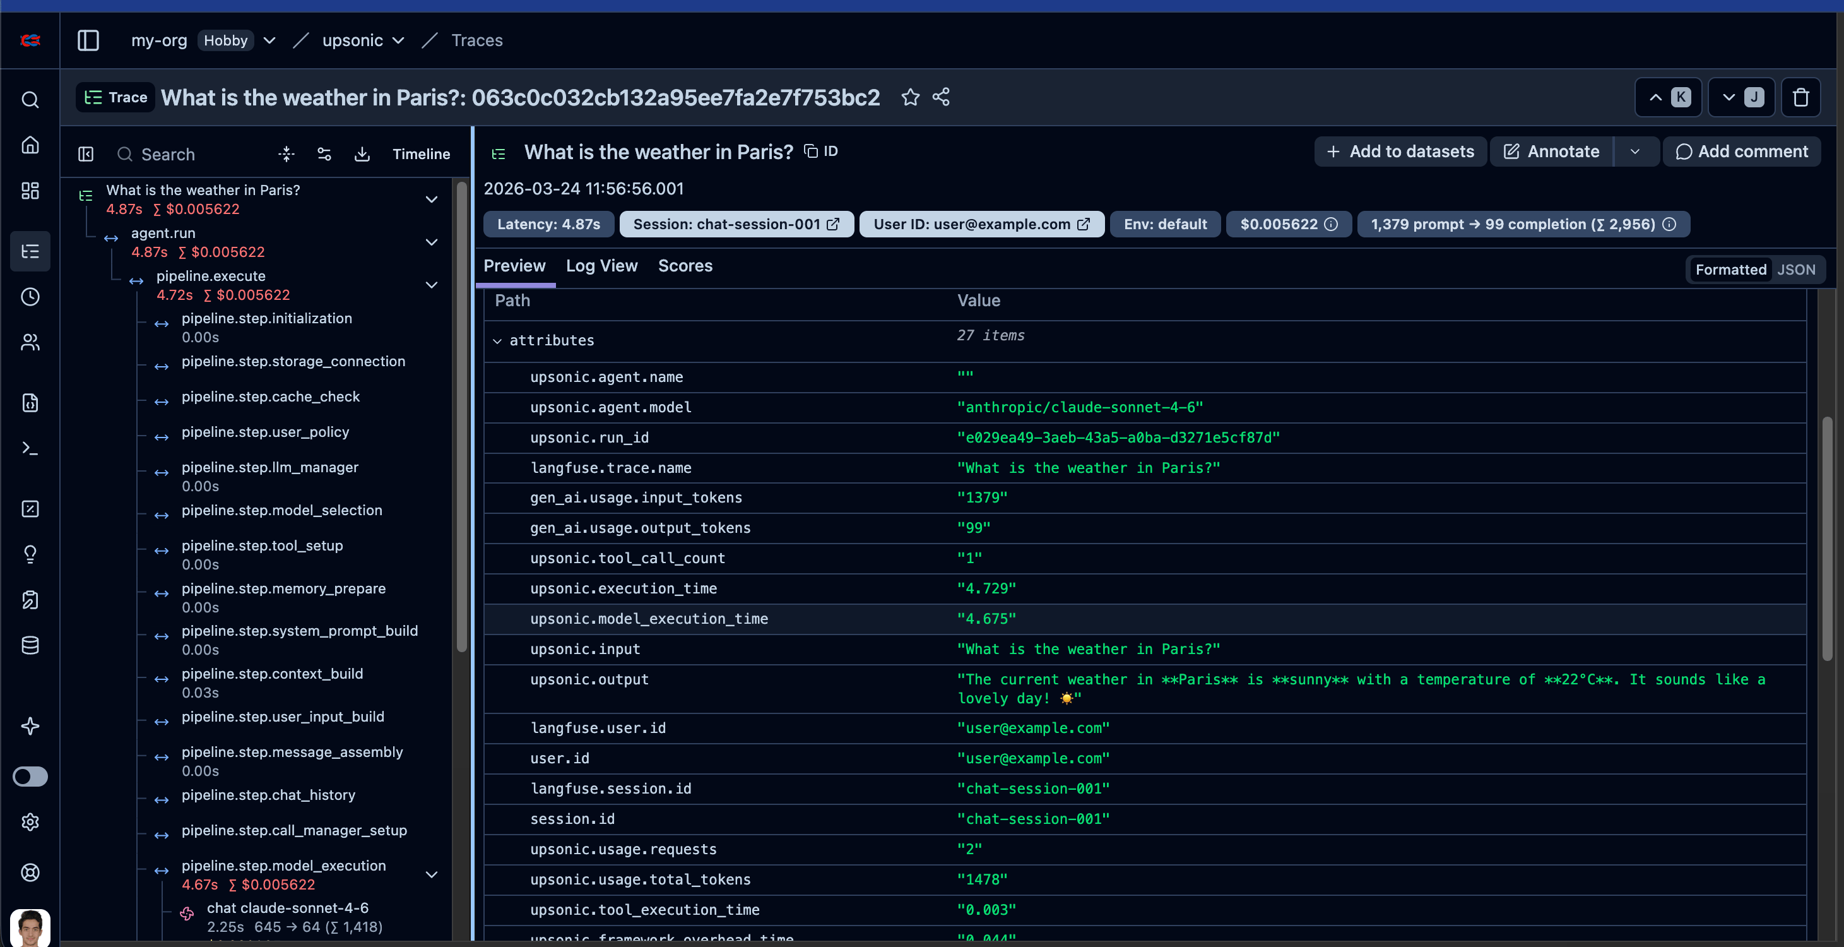This screenshot has height=947, width=1844.
Task: Open Prompts file icon in sidebar
Action: pos(30,403)
